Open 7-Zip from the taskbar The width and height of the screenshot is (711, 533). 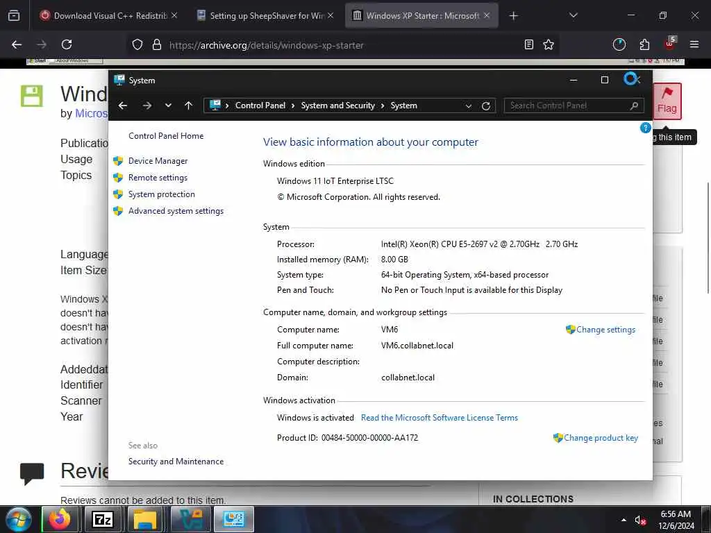coord(103,519)
